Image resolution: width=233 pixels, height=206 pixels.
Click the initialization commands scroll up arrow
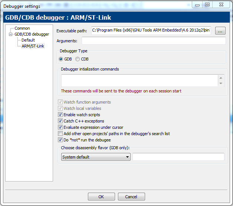coord(221,78)
